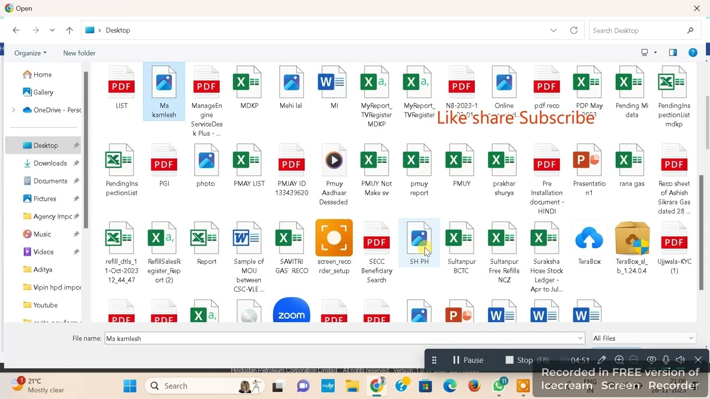Pick the MI Word document
710x399 pixels.
334,88
